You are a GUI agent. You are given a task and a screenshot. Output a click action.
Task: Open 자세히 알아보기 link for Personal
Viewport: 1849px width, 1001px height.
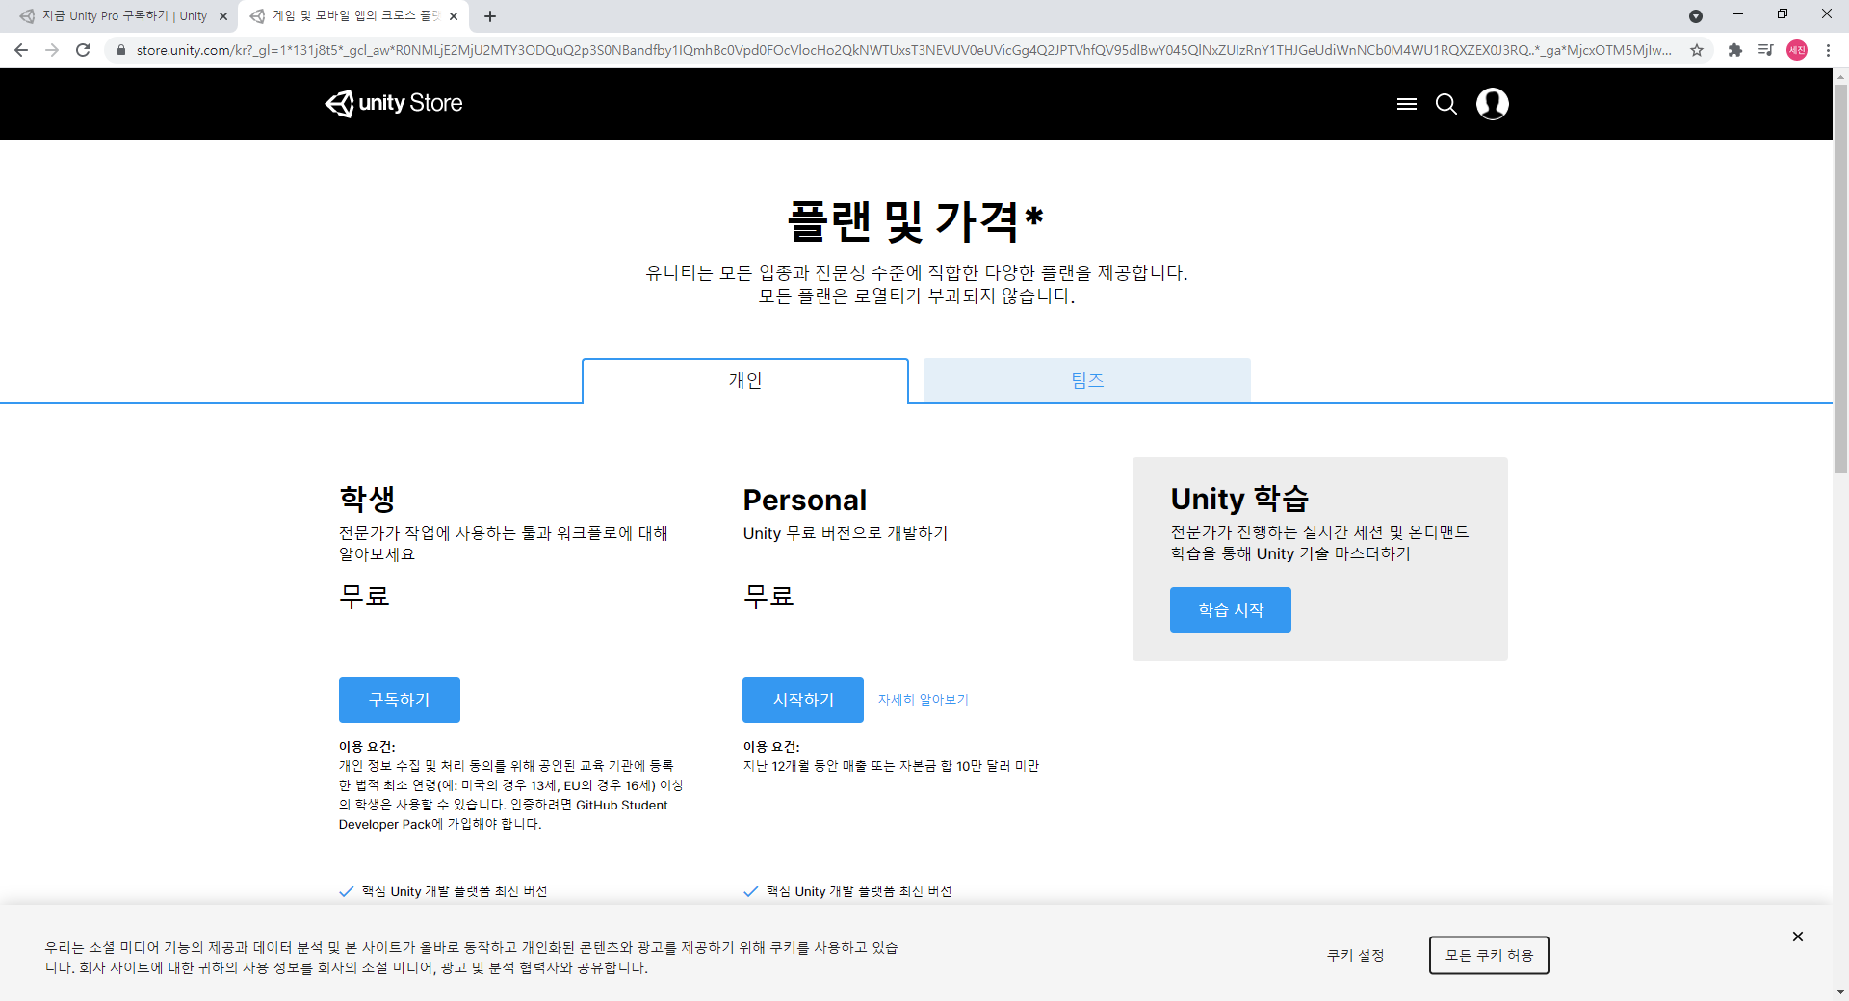923,700
